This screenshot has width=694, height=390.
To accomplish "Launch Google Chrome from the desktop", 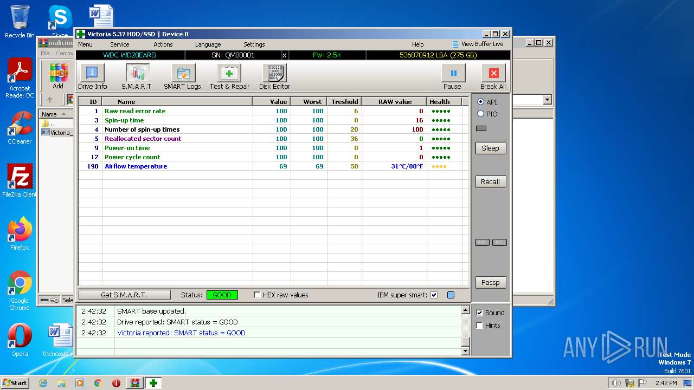I will 20,290.
